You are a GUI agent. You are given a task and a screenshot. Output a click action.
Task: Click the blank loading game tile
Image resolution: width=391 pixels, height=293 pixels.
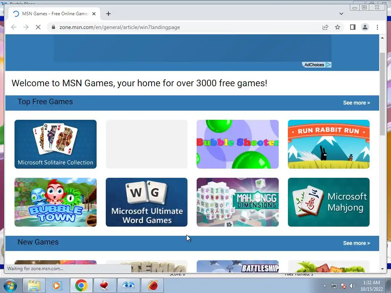[146, 144]
